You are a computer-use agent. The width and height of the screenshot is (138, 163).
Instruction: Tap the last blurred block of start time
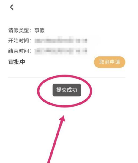coord(85,41)
